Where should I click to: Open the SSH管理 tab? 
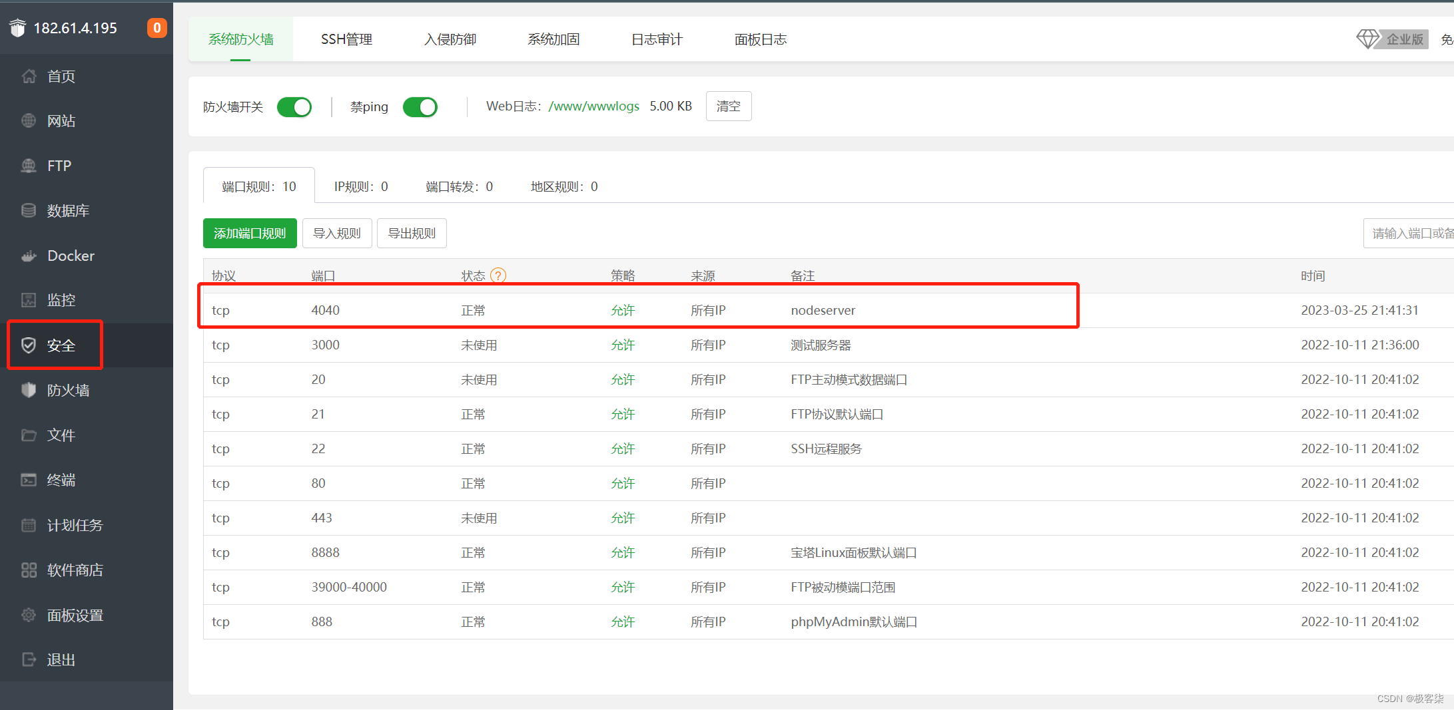(x=346, y=39)
